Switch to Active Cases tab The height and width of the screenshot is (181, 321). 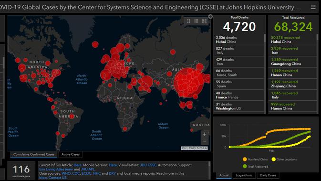(71, 154)
